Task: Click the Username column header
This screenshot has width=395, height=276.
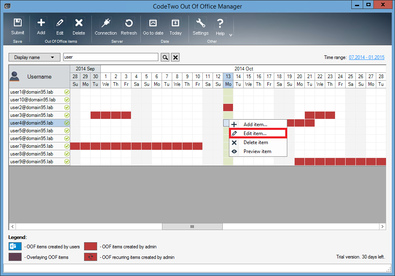Action: pos(39,77)
